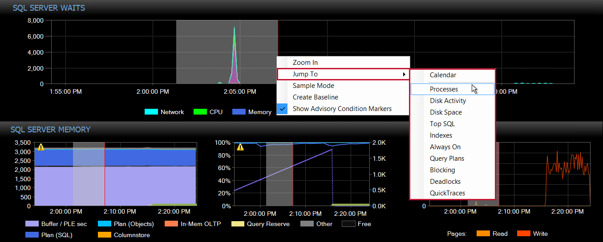Click the wait spike in waits chart
The width and height of the screenshot is (603, 242).
(235, 58)
